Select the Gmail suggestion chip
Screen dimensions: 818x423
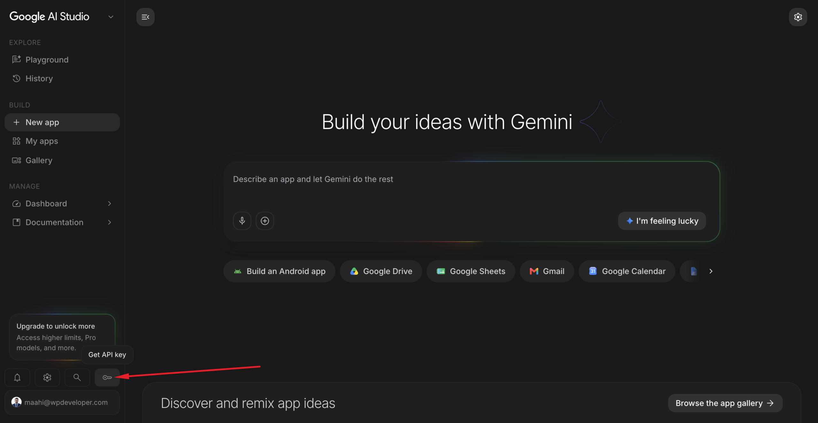point(547,271)
